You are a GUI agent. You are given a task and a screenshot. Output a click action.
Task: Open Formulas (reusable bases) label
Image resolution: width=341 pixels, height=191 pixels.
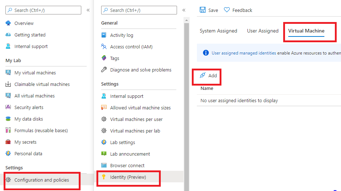pos(41,130)
